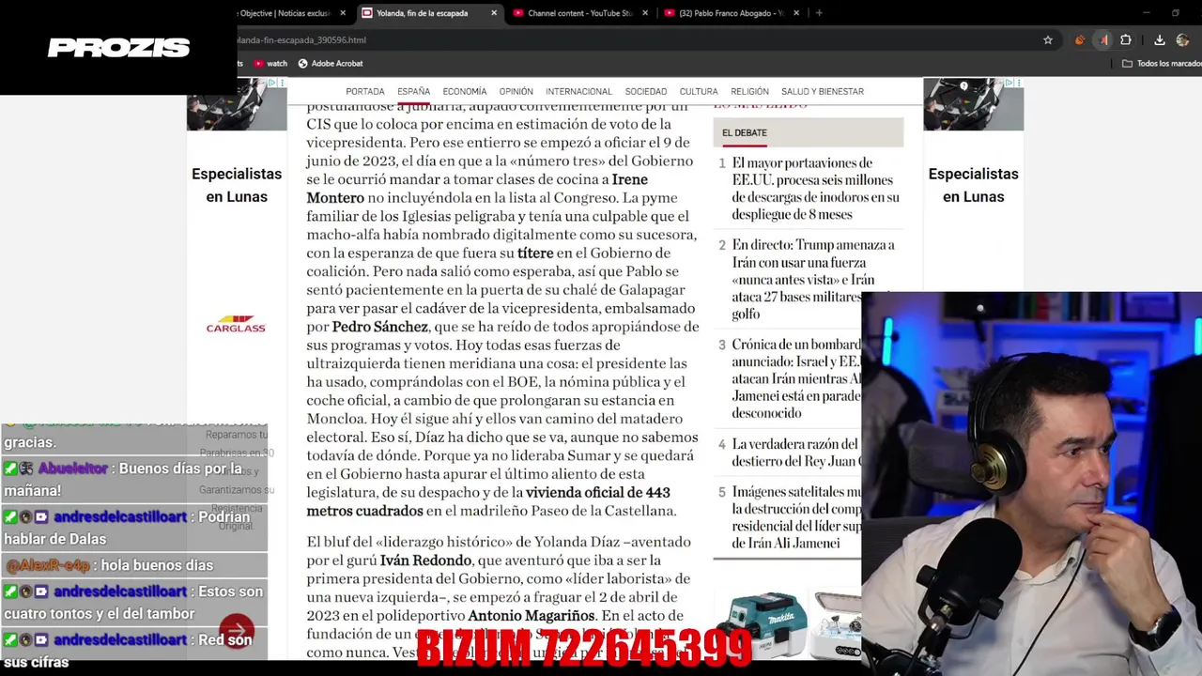
Task: Minimize the browser window
Action: coord(1147,13)
